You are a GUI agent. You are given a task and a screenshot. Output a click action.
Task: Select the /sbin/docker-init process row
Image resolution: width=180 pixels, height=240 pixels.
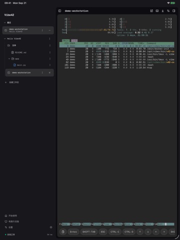(x=117, y=49)
